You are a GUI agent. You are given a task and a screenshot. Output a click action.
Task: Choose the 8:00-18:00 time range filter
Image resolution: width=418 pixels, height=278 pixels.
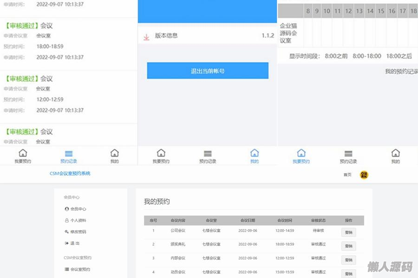(367, 56)
